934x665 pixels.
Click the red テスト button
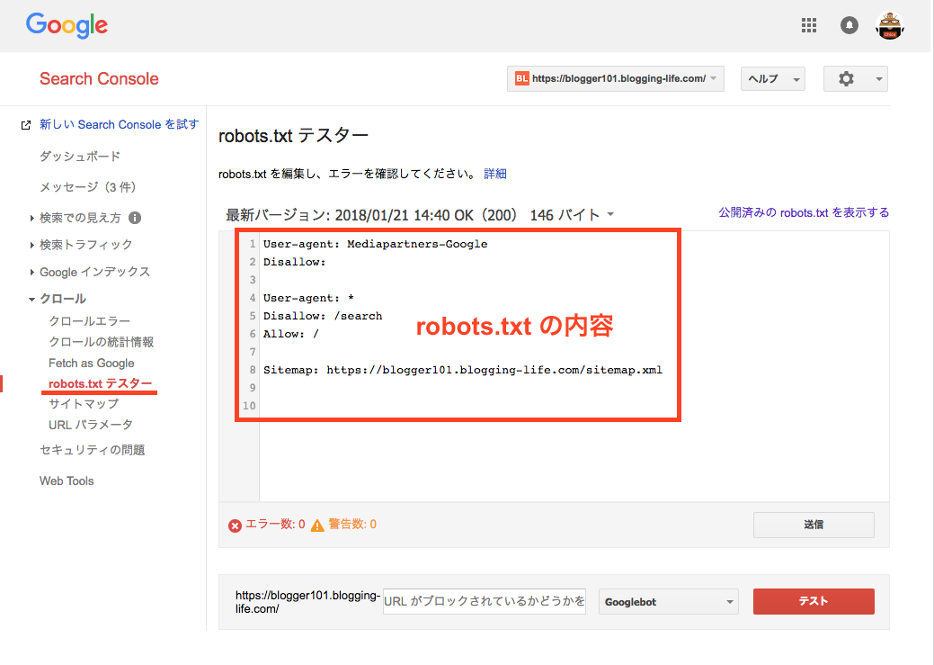click(x=814, y=601)
